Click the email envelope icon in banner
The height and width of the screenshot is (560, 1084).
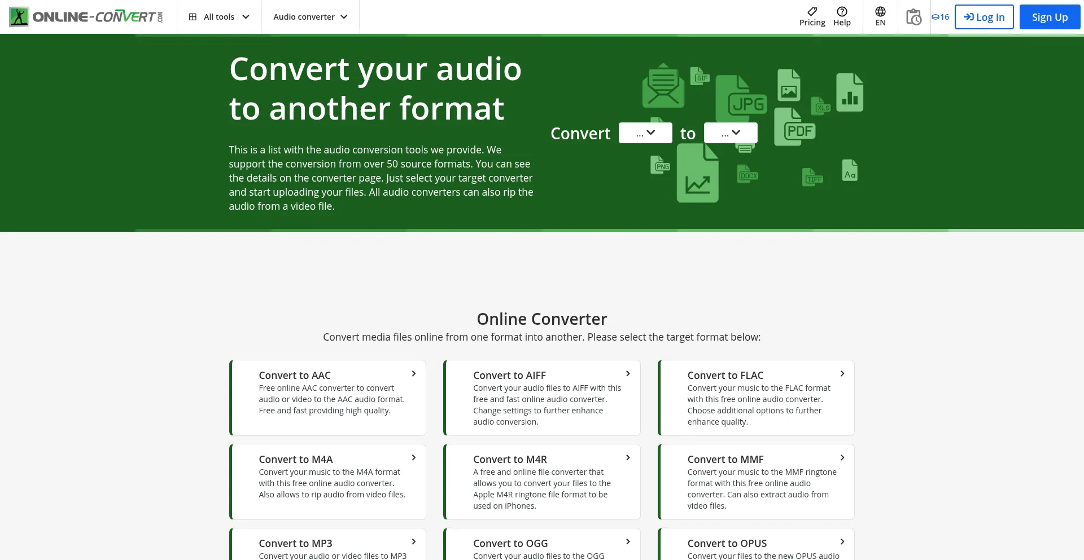(663, 85)
